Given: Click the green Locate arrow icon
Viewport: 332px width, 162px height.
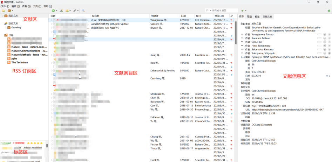Looking at the screenshot, I should pyautogui.click(x=242, y=10).
